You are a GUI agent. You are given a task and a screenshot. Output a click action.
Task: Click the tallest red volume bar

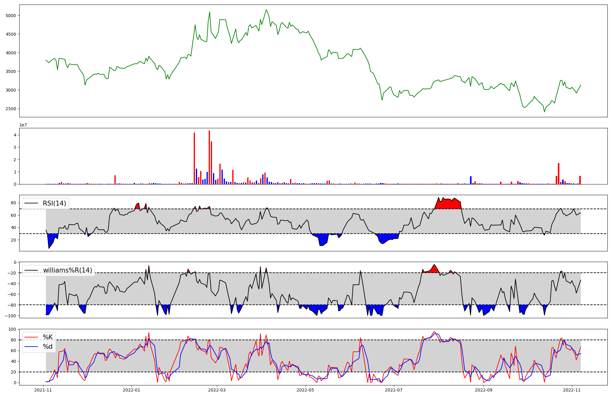pos(209,157)
